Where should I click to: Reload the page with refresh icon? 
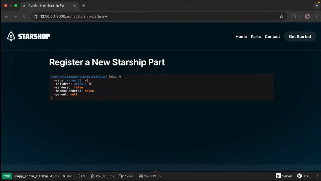(25, 17)
